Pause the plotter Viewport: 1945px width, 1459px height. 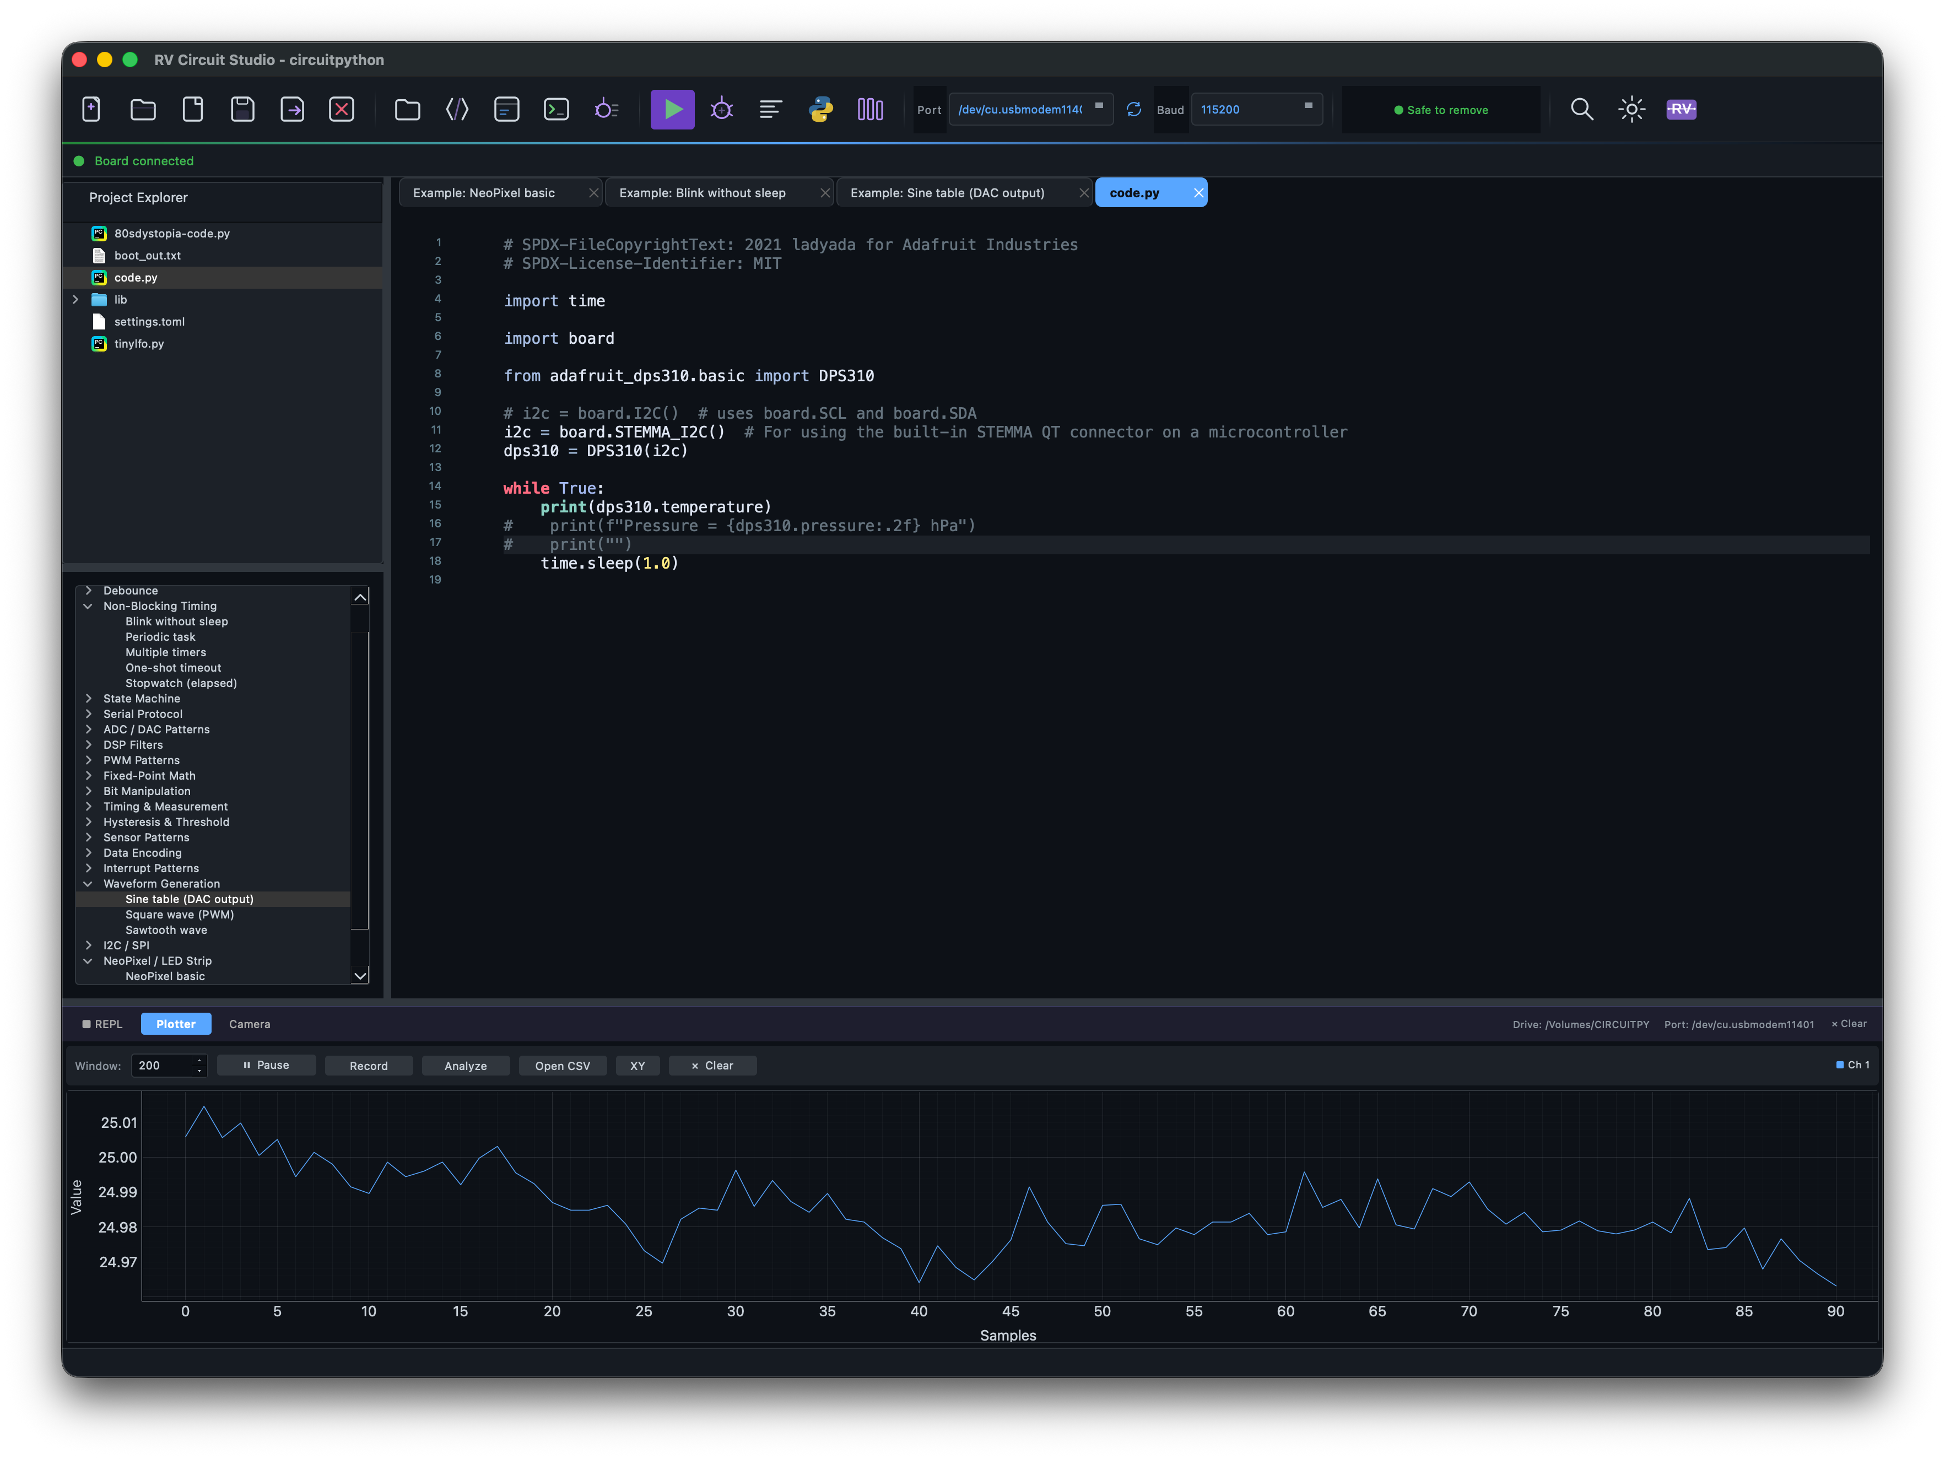pyautogui.click(x=267, y=1066)
